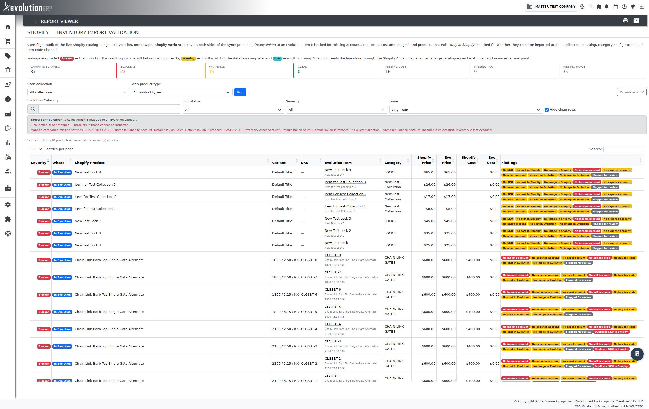Open the home icon in the sidebar
649x409 pixels.
[x=8, y=27]
